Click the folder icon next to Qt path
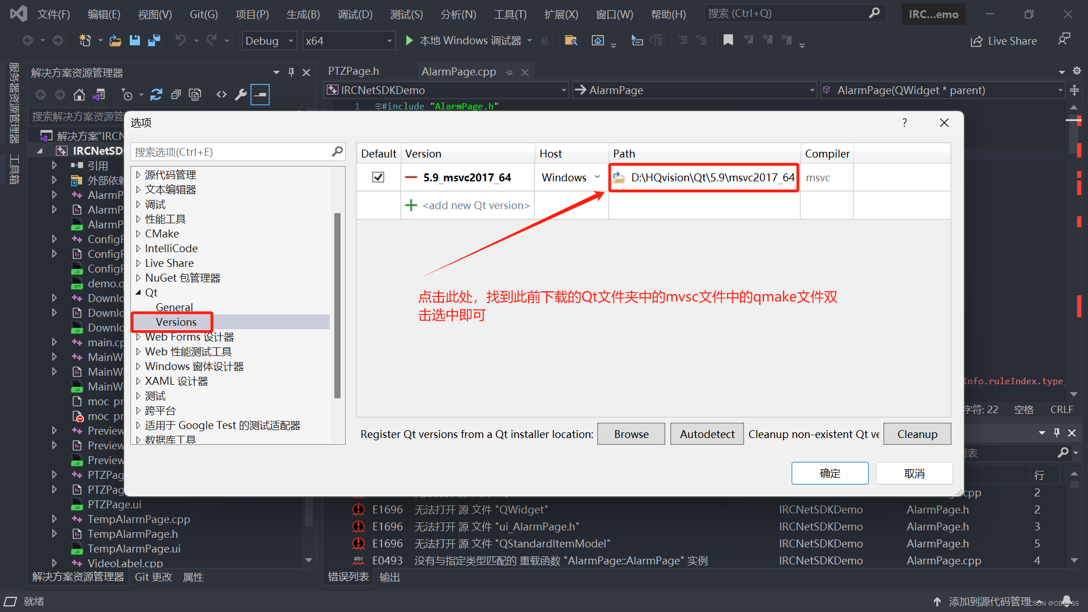Screen dimensions: 1088x612 [x=619, y=177]
